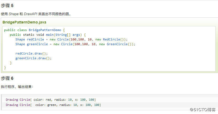Click the BridgePatternDemo.java file title
Screen dimensions: 218x114
coord(24,22)
